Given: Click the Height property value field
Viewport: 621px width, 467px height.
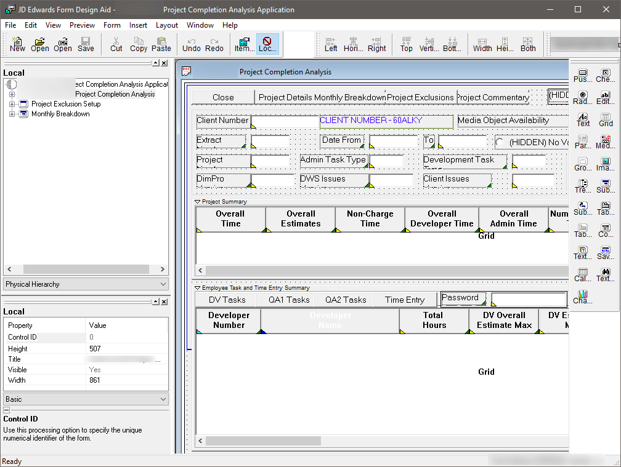Looking at the screenshot, I should [x=126, y=349].
